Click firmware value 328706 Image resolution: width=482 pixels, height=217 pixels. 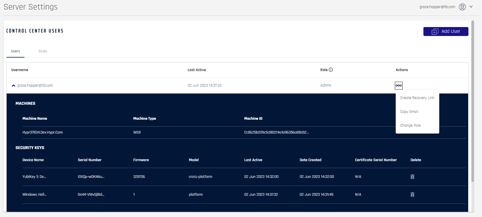[139, 177]
